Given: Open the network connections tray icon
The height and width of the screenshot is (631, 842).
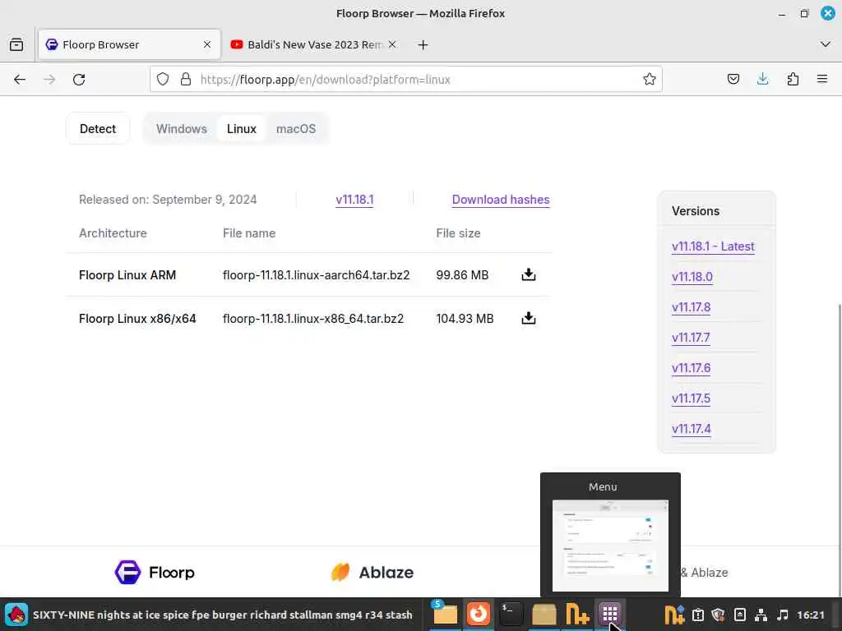Looking at the screenshot, I should (761, 615).
